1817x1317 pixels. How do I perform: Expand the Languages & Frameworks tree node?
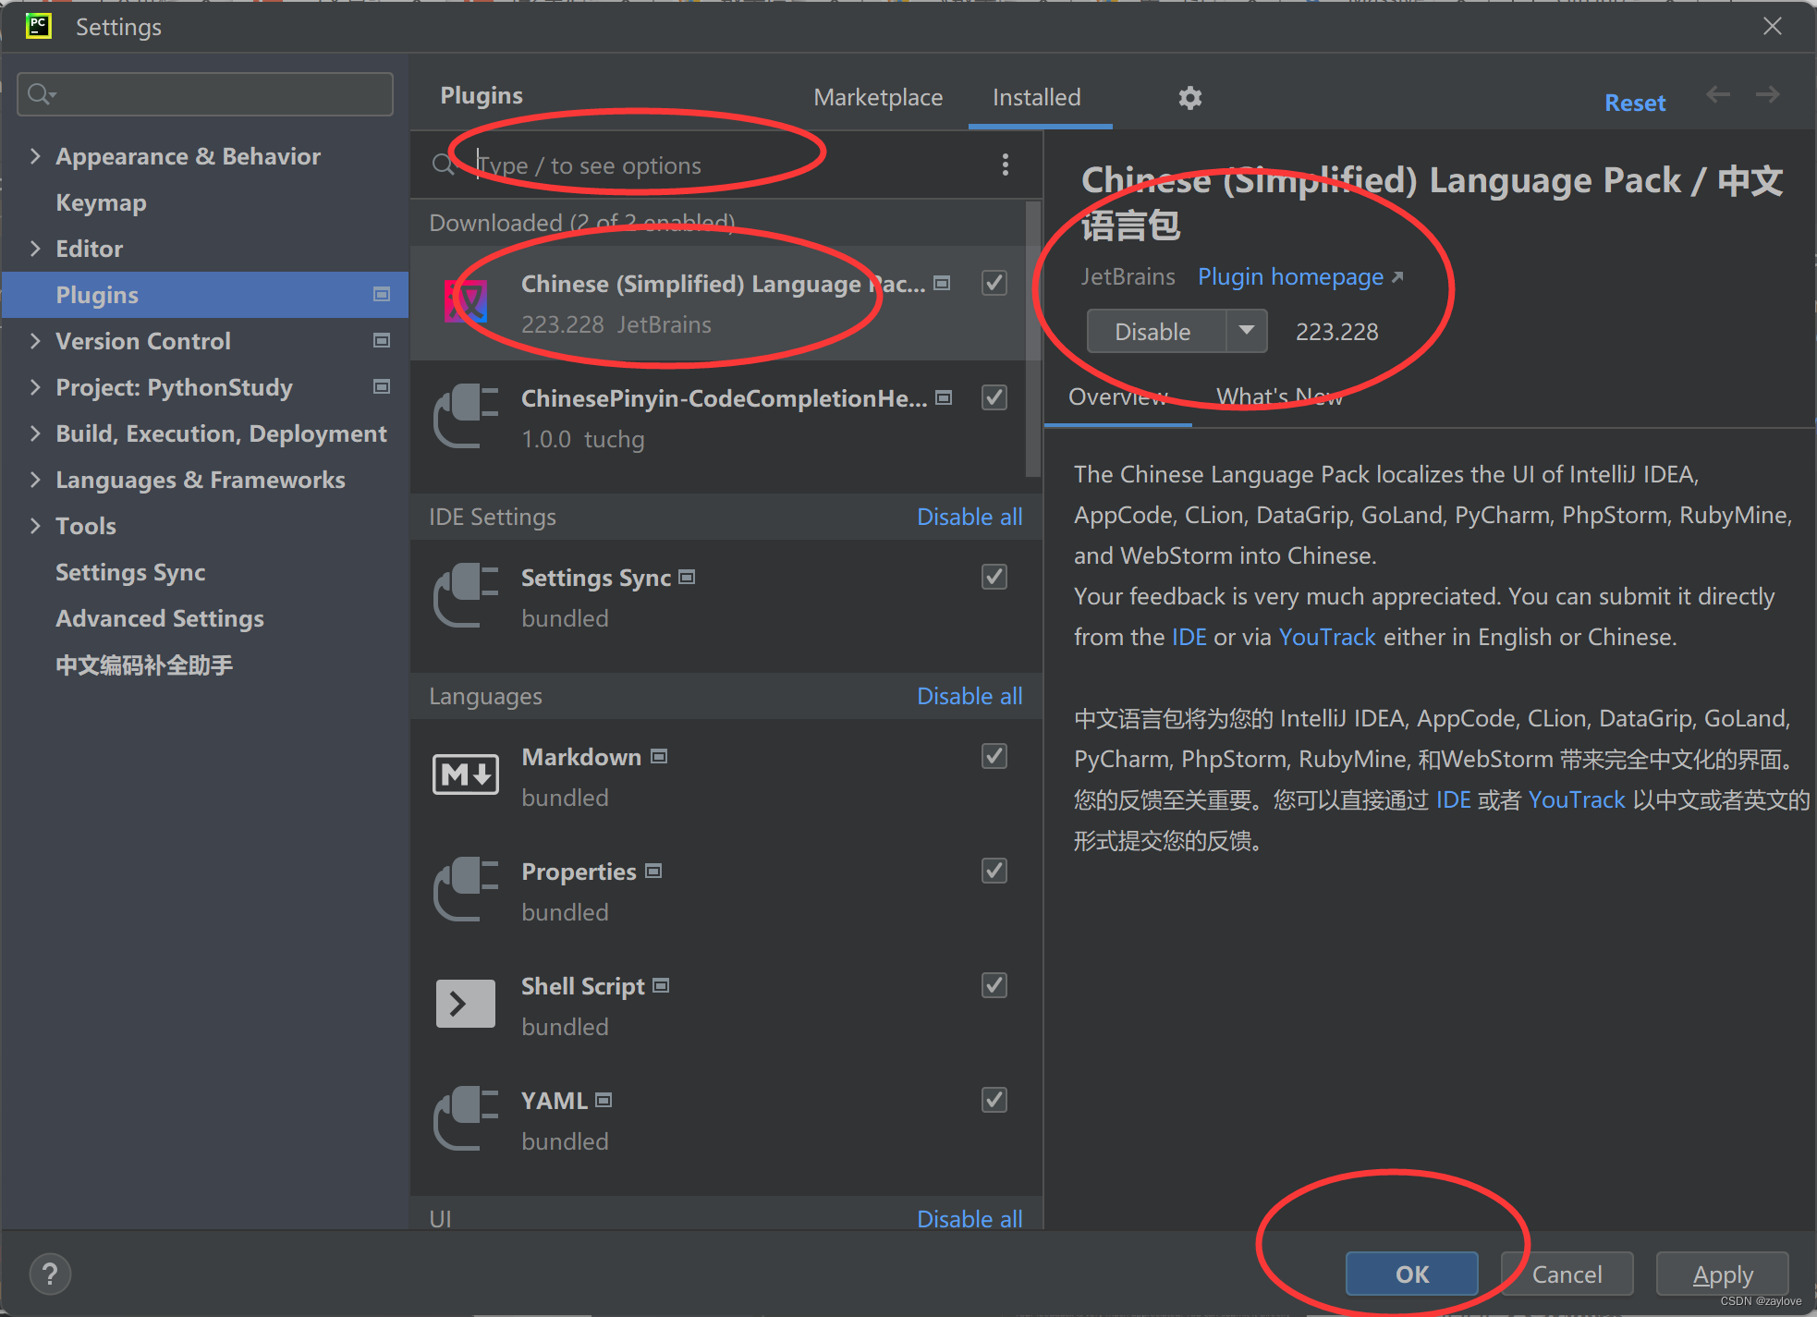point(35,480)
